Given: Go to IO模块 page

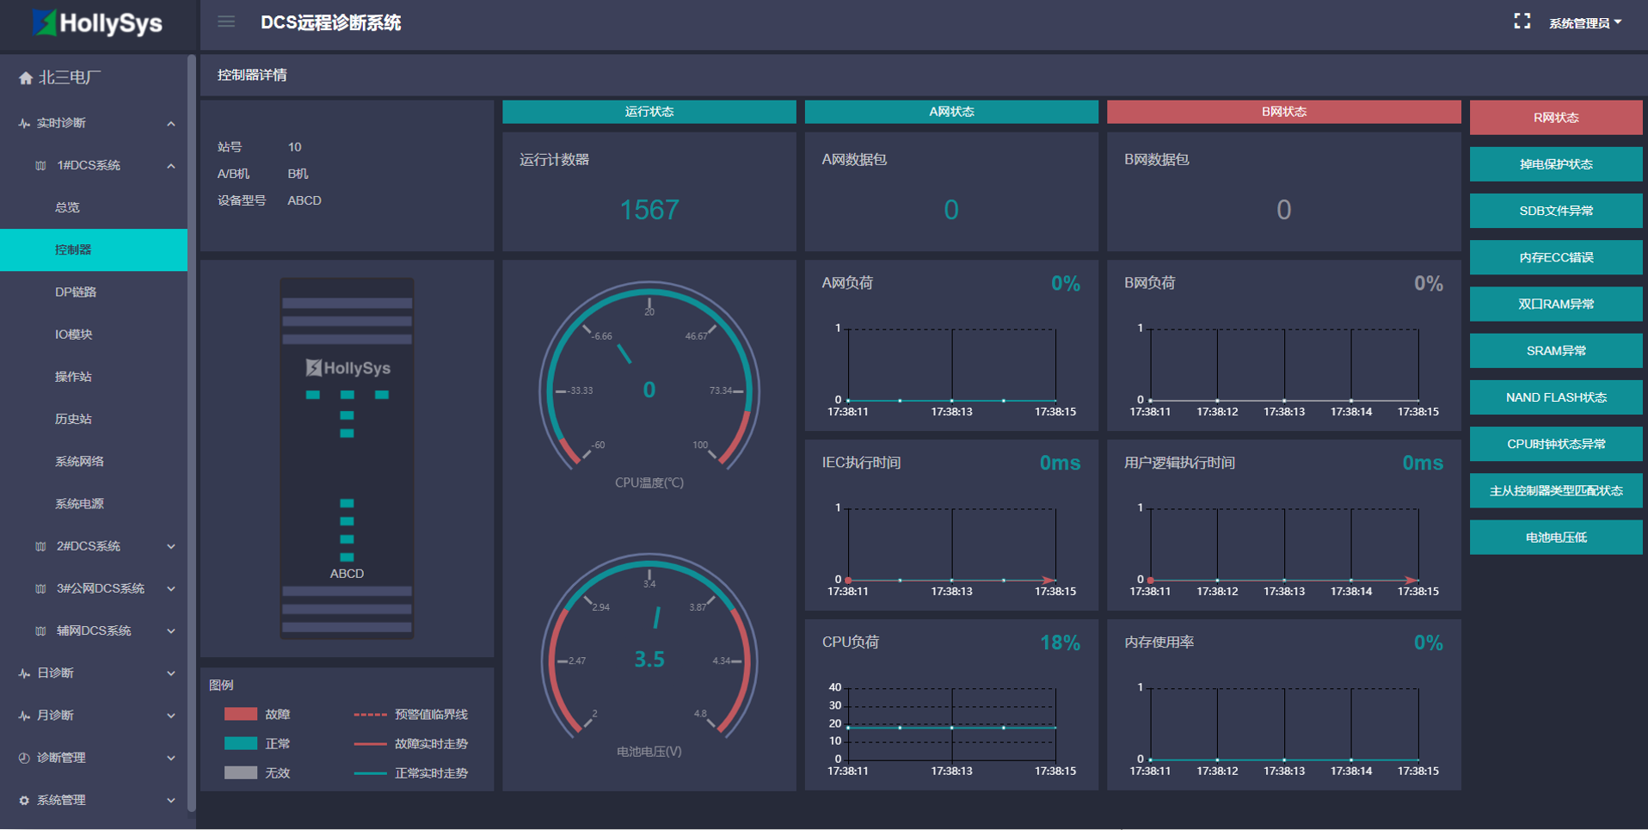Looking at the screenshot, I should 74,334.
